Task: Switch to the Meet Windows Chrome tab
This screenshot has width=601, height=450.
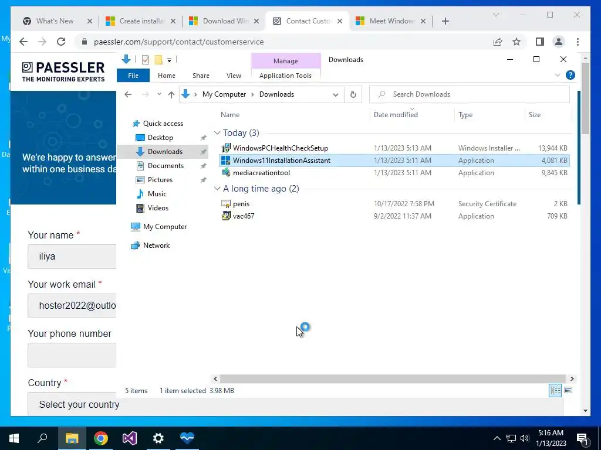Action: coord(391,21)
